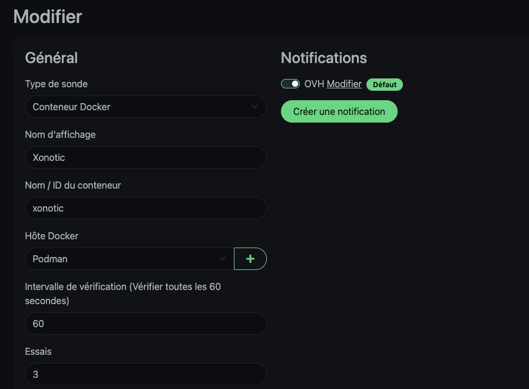Screen dimensions: 529x389
Task: Click the verification interval field showing 60
Action: (x=146, y=324)
